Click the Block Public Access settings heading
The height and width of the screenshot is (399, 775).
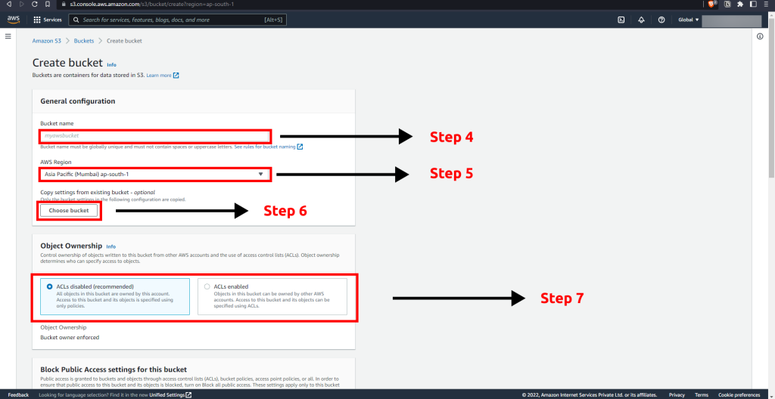click(114, 370)
